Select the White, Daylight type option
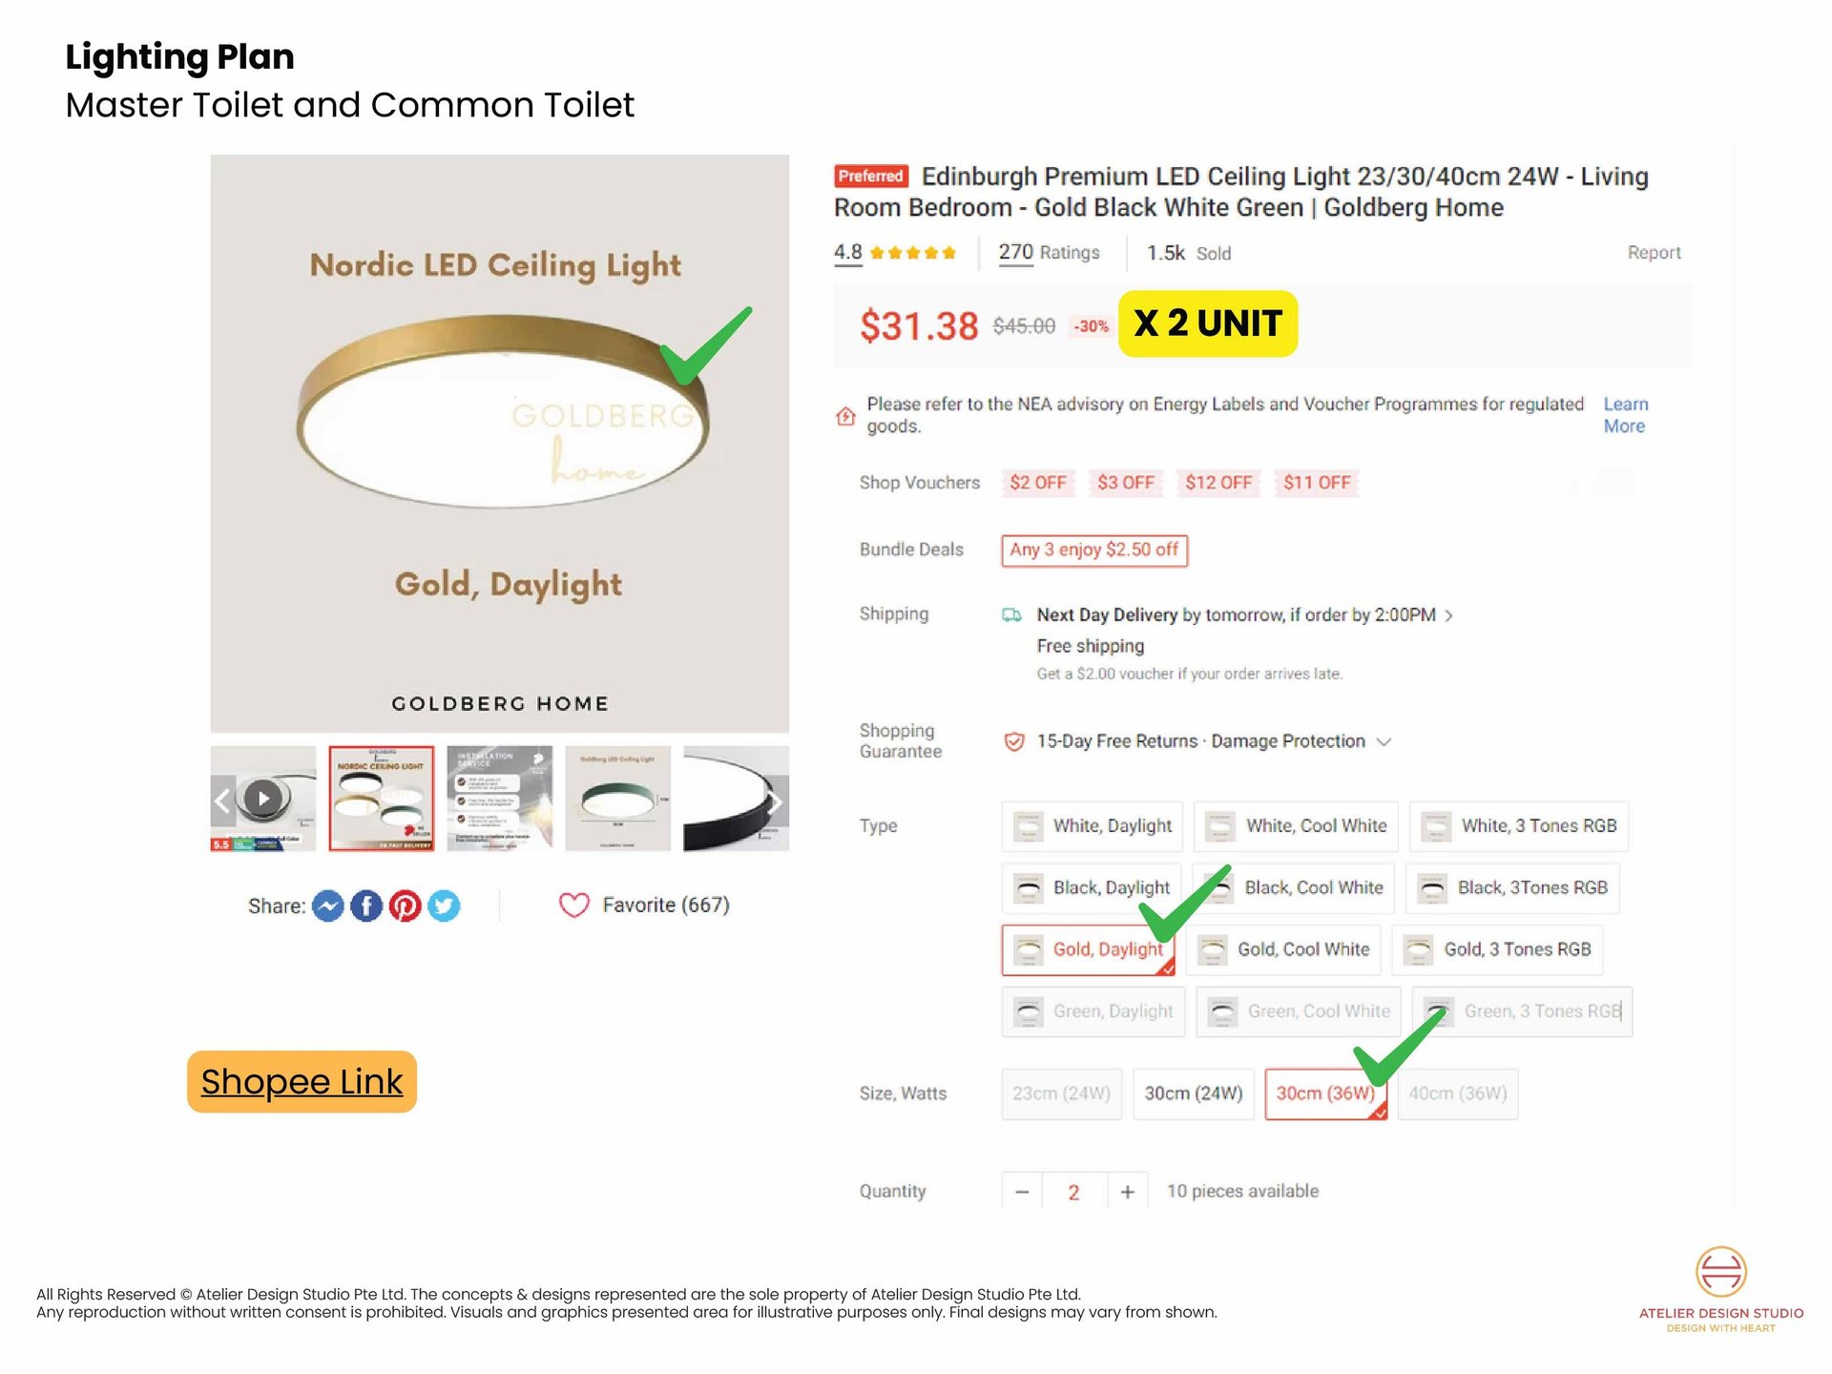 (1093, 826)
